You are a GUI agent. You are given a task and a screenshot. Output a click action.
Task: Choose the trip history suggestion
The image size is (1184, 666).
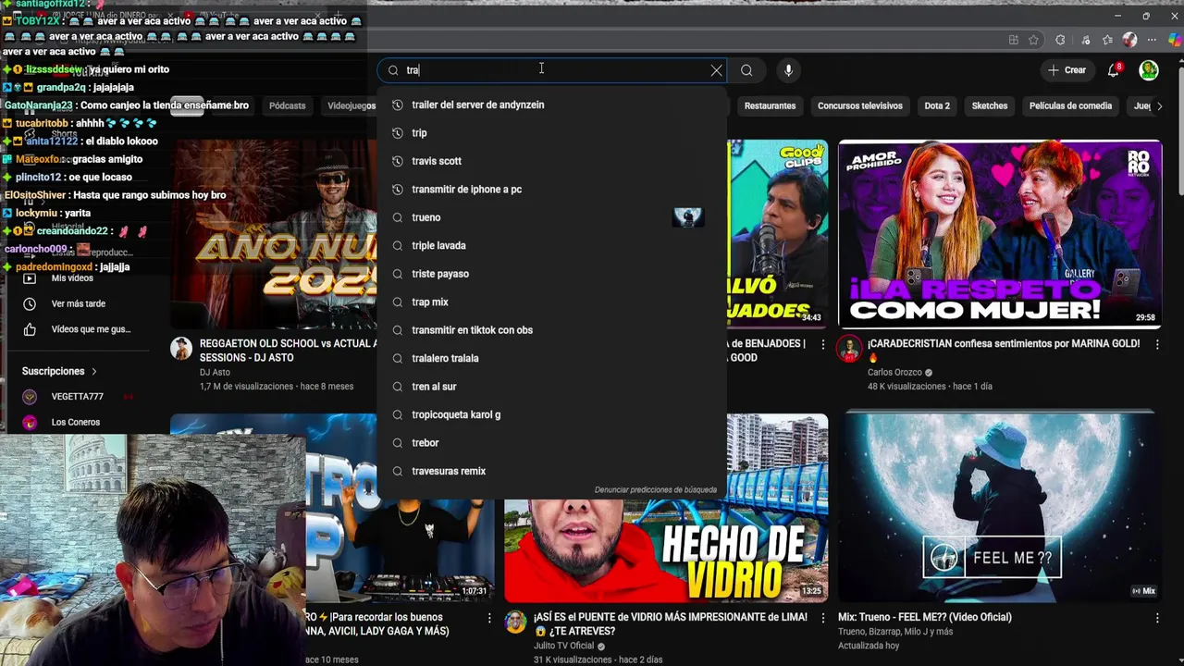click(552, 133)
